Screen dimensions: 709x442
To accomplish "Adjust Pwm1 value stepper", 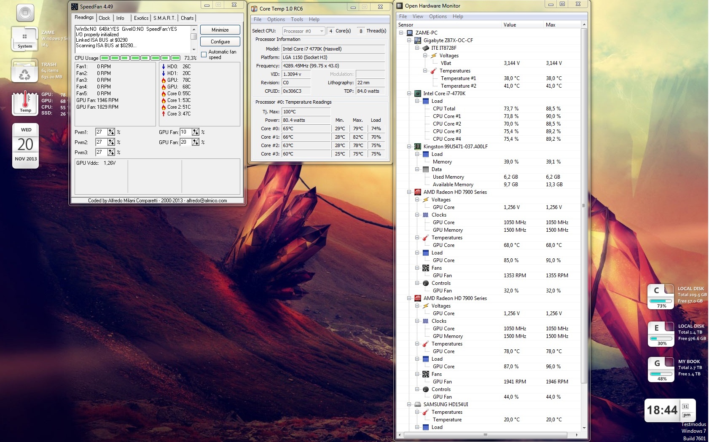I will coord(111,132).
